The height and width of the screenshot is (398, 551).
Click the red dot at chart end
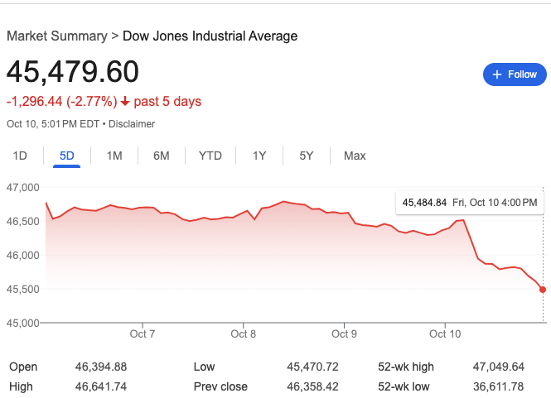point(542,289)
